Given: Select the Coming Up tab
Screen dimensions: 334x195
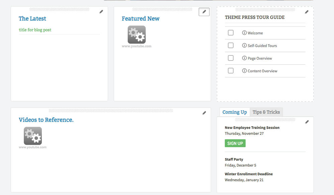Looking at the screenshot, I should coord(234,112).
